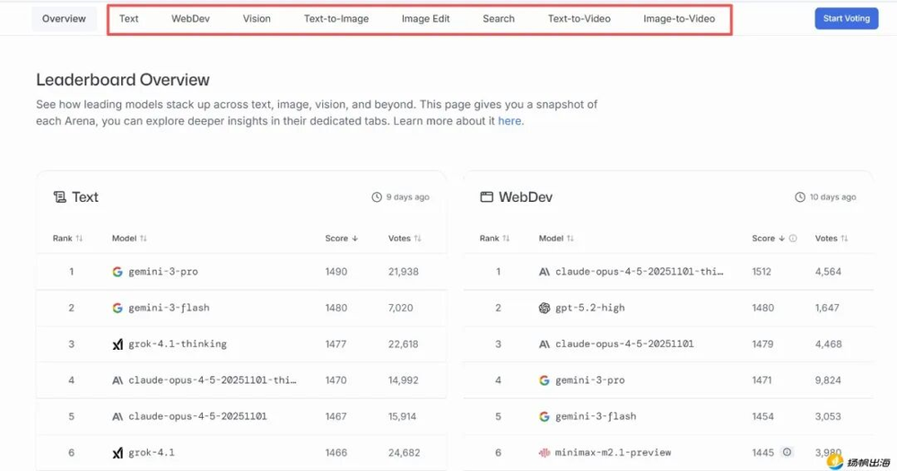
Task: Select the Image Edit tab
Action: (x=425, y=19)
